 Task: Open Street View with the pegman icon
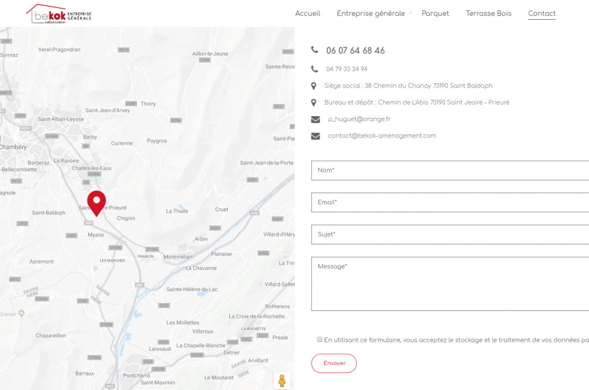click(x=282, y=380)
